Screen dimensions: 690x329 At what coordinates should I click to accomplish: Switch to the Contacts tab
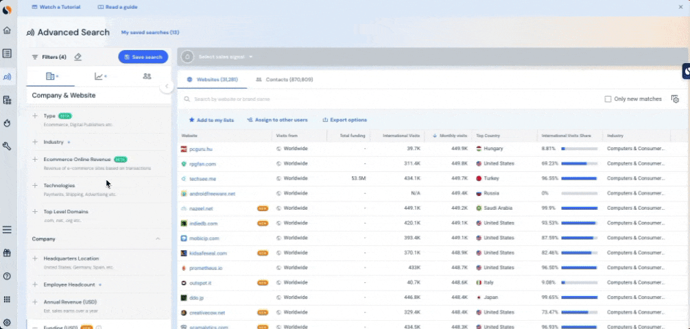pos(285,80)
